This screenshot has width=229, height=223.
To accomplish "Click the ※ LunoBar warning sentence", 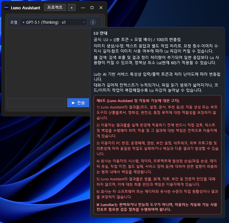I will 157,207.
